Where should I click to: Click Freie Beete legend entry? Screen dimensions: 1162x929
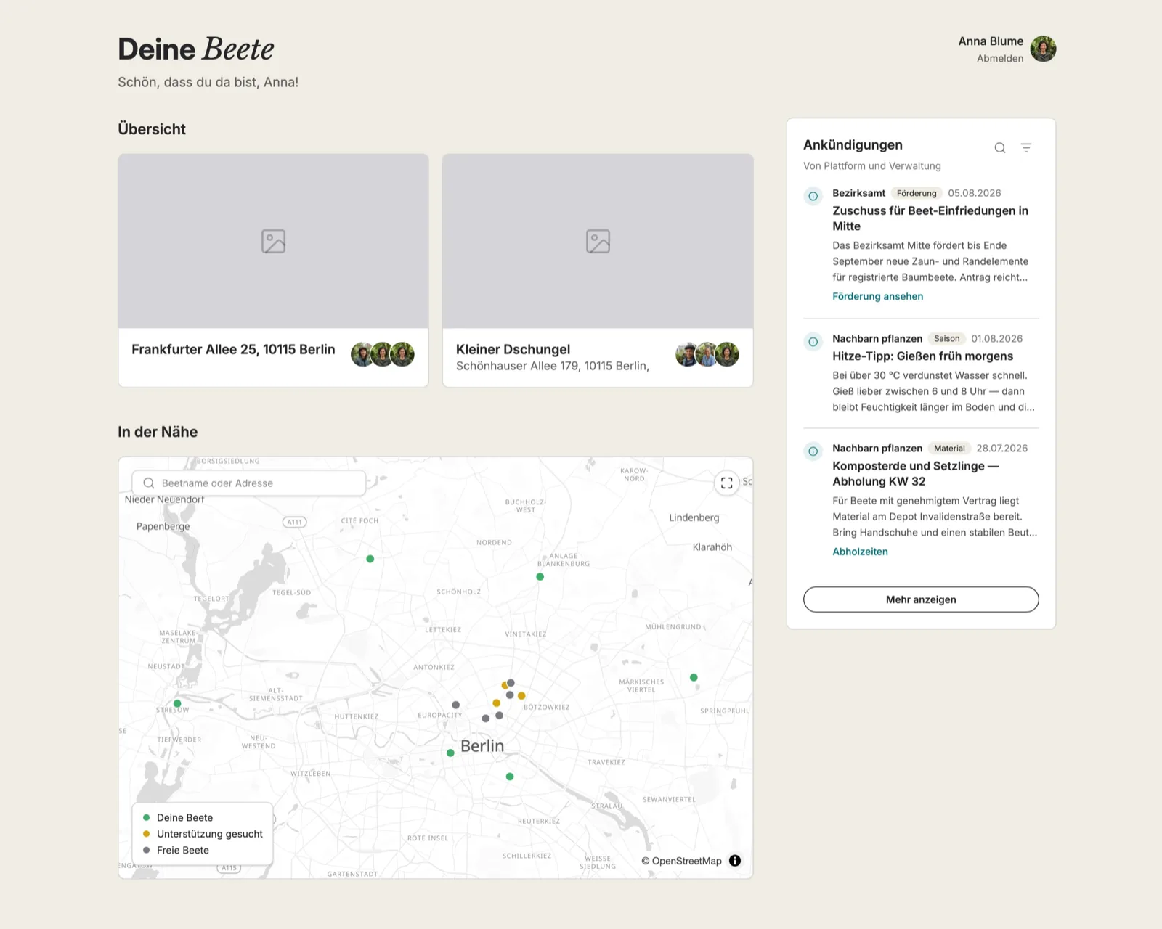pyautogui.click(x=176, y=851)
